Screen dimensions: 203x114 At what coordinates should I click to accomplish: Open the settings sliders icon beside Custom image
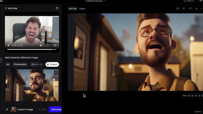tap(7, 109)
